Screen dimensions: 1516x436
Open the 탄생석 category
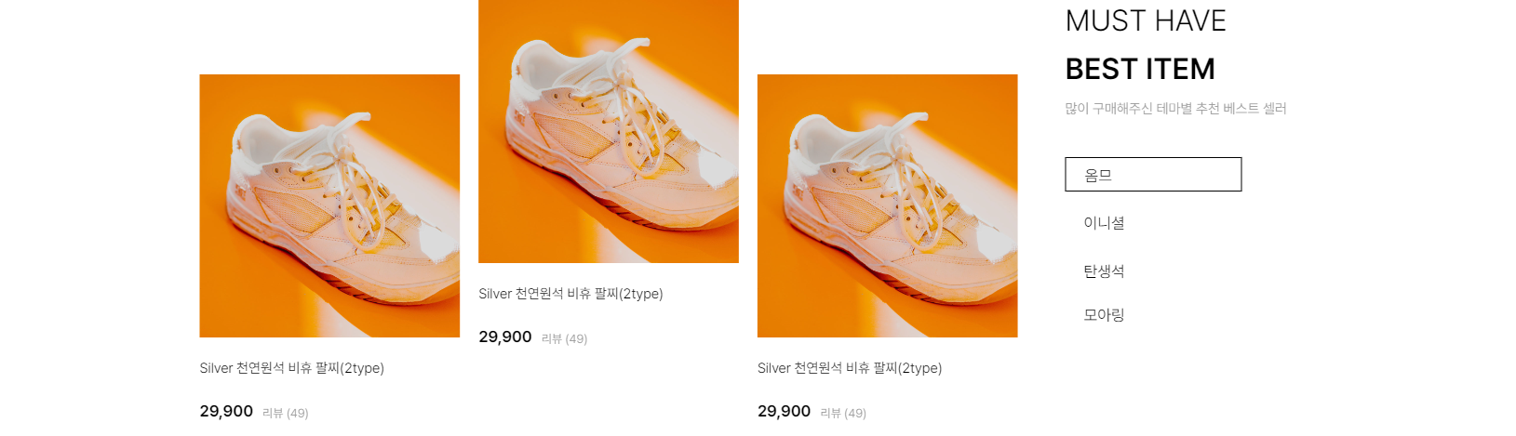[x=1104, y=271]
